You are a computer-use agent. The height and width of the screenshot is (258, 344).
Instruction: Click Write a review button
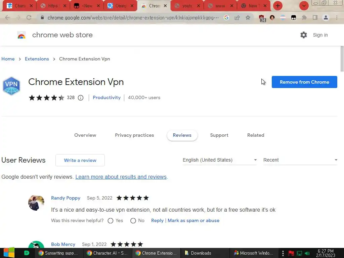80,160
